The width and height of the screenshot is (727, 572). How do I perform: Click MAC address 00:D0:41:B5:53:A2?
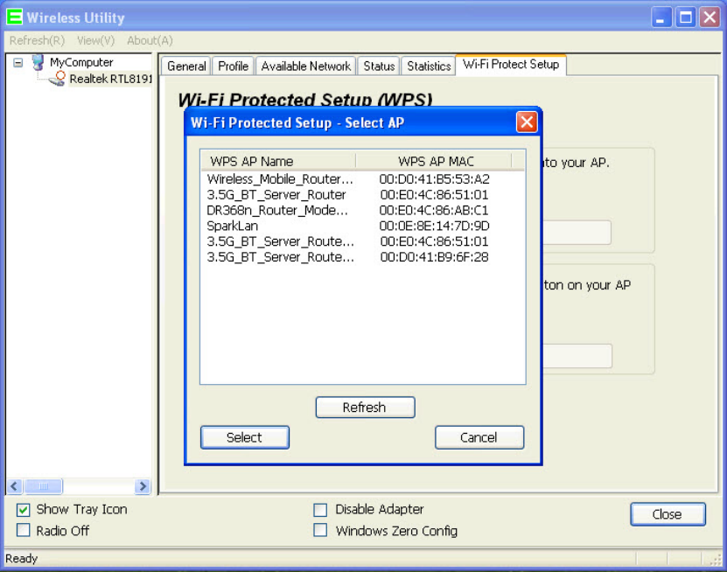(435, 179)
